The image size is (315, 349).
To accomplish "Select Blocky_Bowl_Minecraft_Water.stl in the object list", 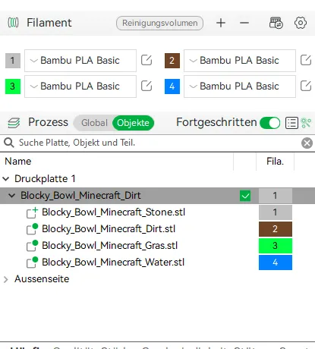I will (113, 263).
